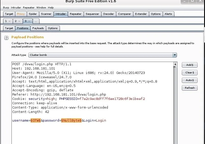
Task: Switch to the Spider tab
Action: pyautogui.click(x=33, y=14)
